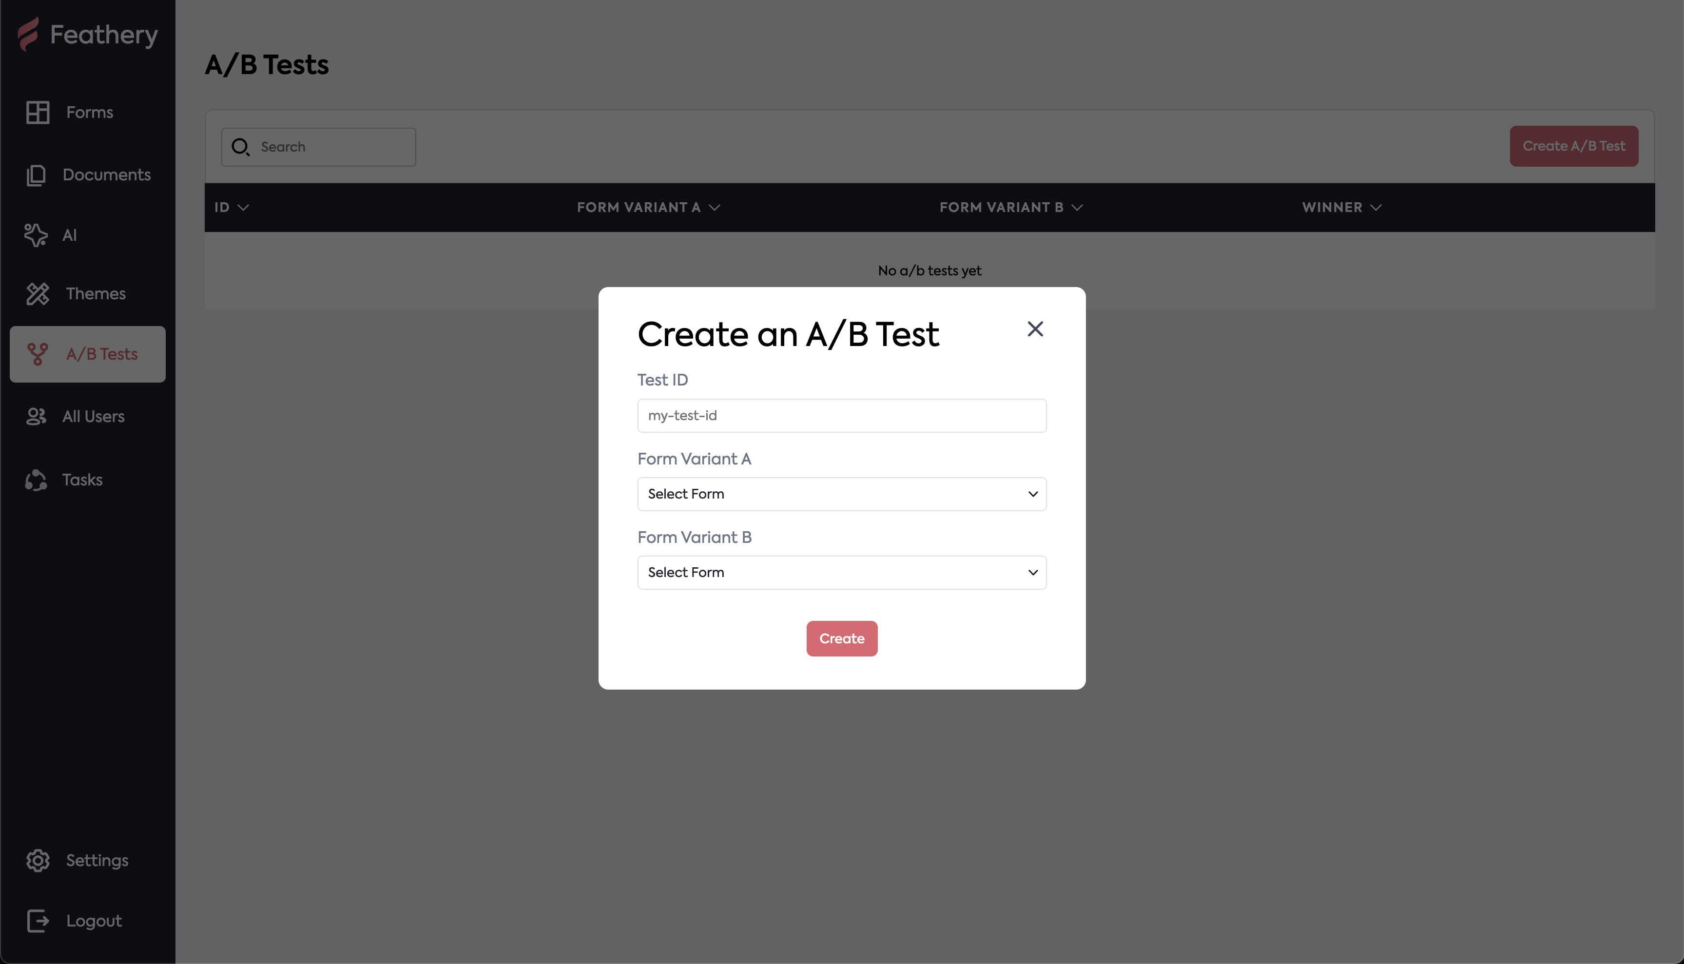
Task: Open the Form Variant A dropdown
Action: [x=841, y=494]
